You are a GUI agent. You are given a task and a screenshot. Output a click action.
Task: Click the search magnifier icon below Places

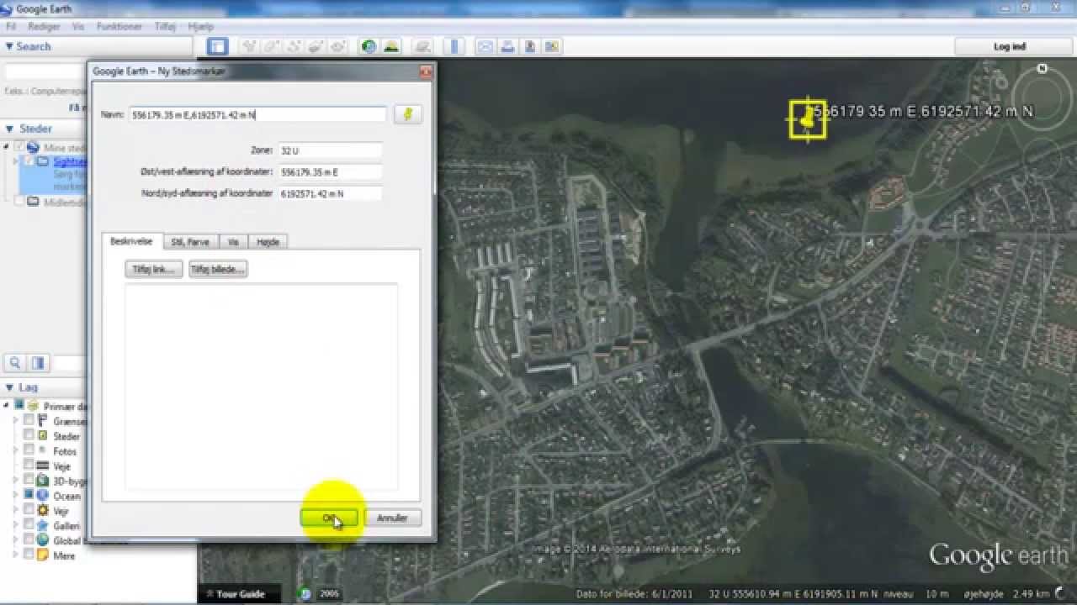15,363
